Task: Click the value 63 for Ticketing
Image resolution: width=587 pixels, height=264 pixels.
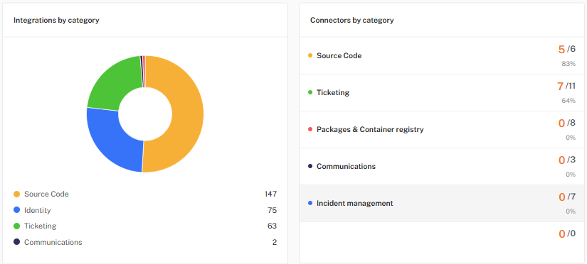Action: [273, 226]
